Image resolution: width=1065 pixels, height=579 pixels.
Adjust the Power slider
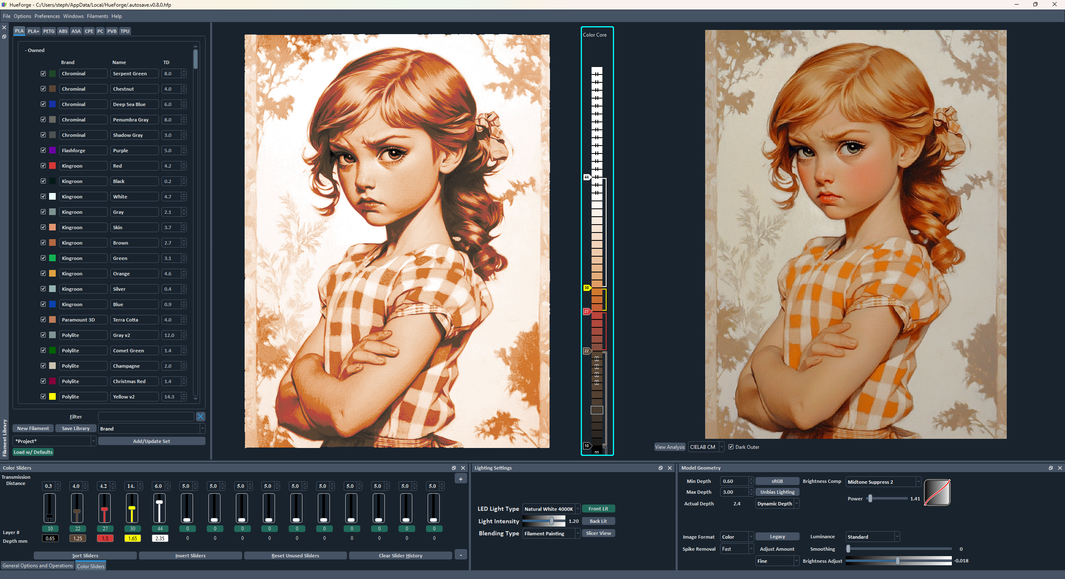coord(870,499)
